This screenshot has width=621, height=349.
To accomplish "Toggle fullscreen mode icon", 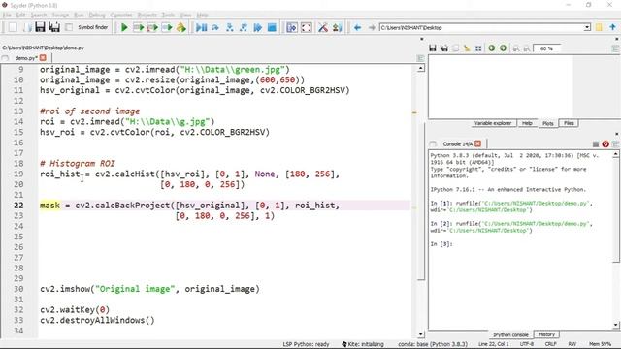I will (307, 27).
